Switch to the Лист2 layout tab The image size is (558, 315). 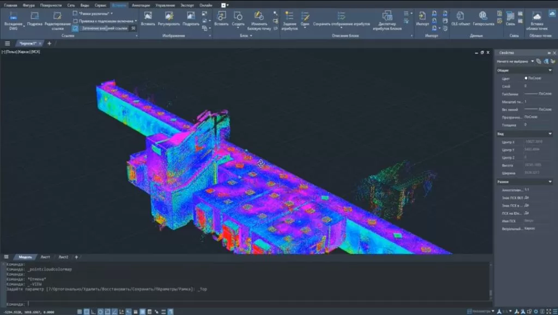pyautogui.click(x=63, y=257)
